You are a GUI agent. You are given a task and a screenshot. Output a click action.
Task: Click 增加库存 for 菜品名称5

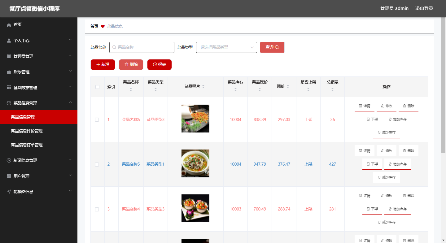(x=397, y=164)
